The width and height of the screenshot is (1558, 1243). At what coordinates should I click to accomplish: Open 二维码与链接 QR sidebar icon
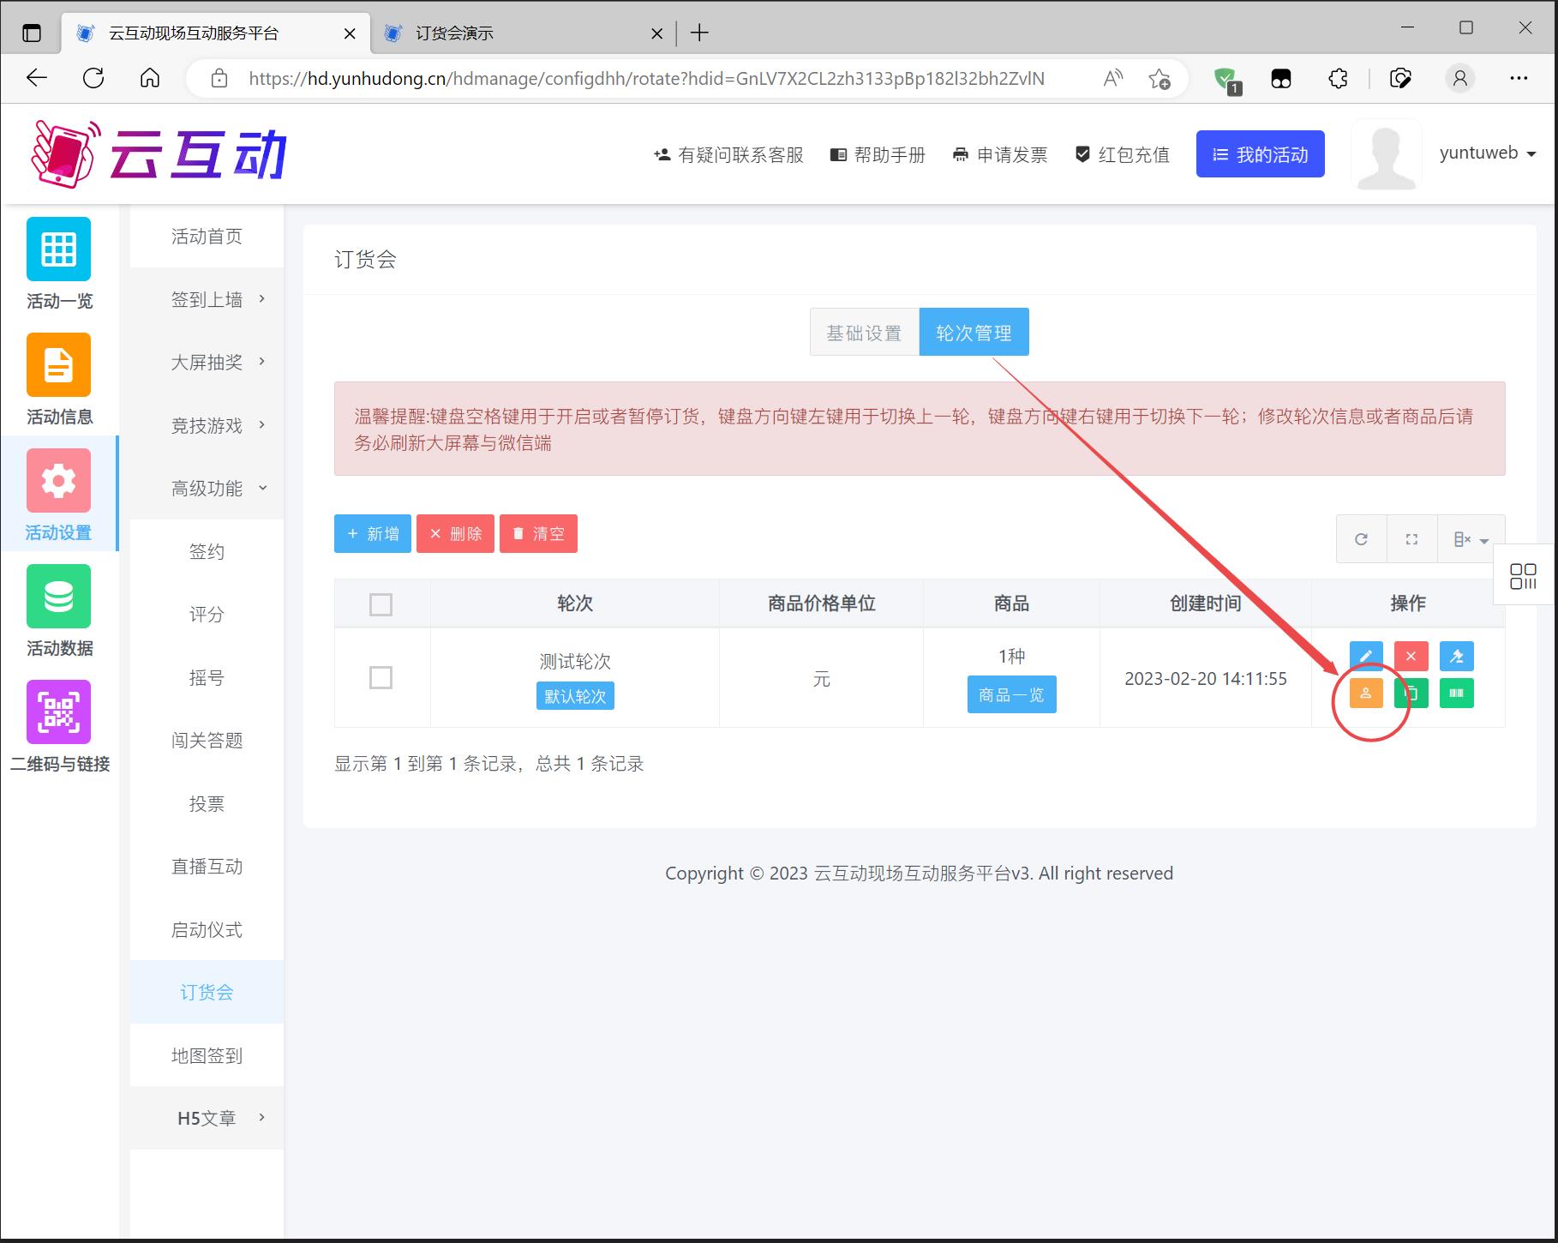pyautogui.click(x=58, y=712)
